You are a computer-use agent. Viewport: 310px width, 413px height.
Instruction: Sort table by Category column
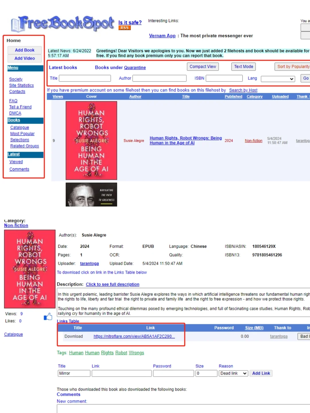tap(255, 97)
